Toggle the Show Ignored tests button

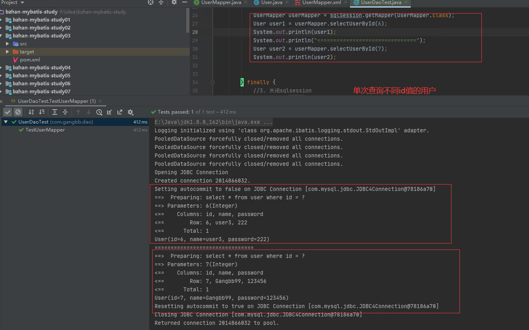point(18,112)
